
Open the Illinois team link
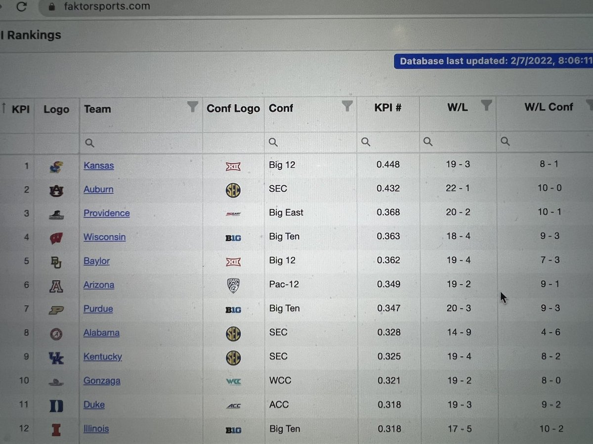coord(96,429)
